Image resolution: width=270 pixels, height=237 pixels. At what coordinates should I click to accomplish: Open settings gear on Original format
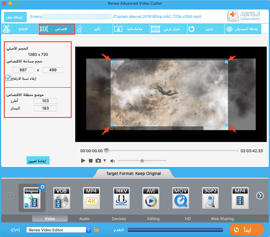(43, 187)
